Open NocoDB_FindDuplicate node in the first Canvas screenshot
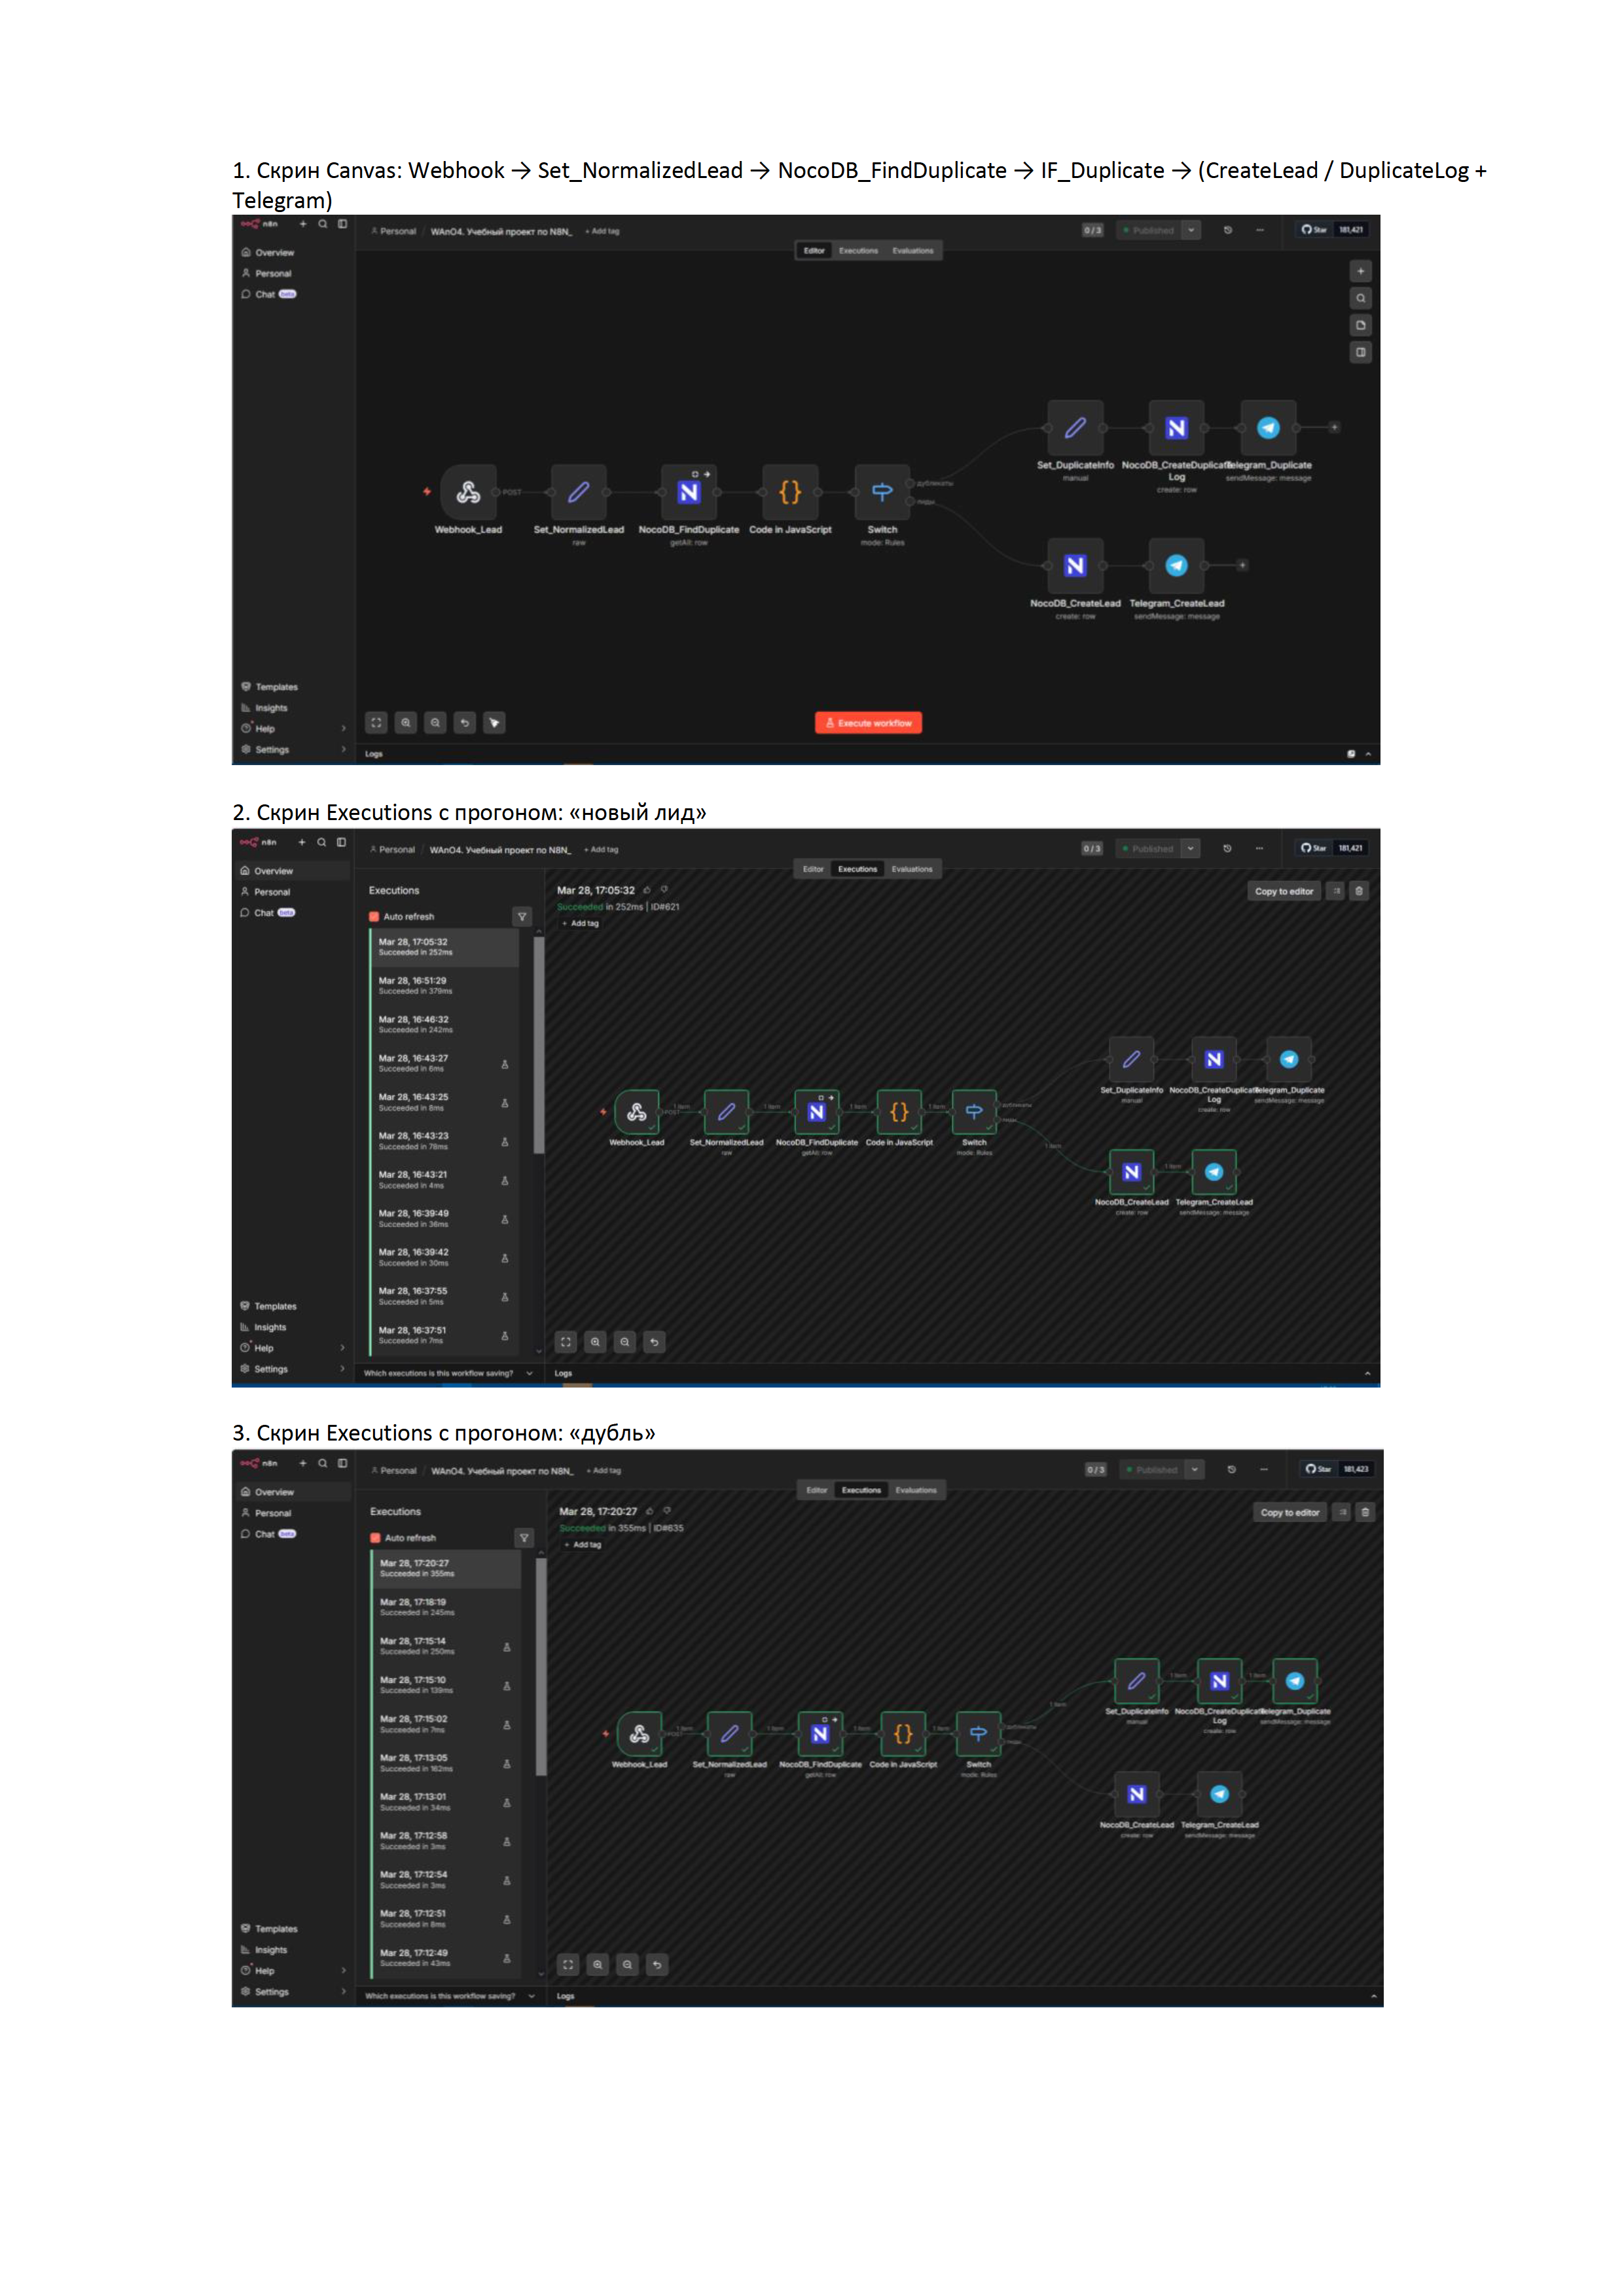Viewport: 1624px width, 2296px height. click(x=688, y=492)
